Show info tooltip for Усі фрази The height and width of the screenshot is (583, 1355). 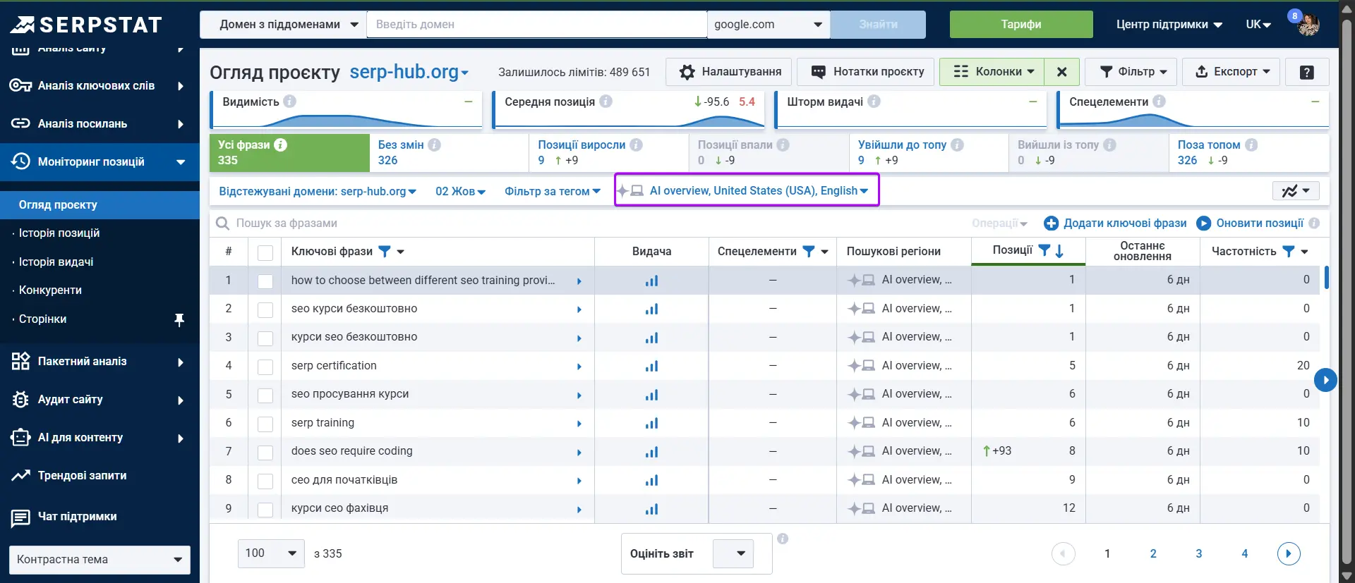click(x=280, y=145)
